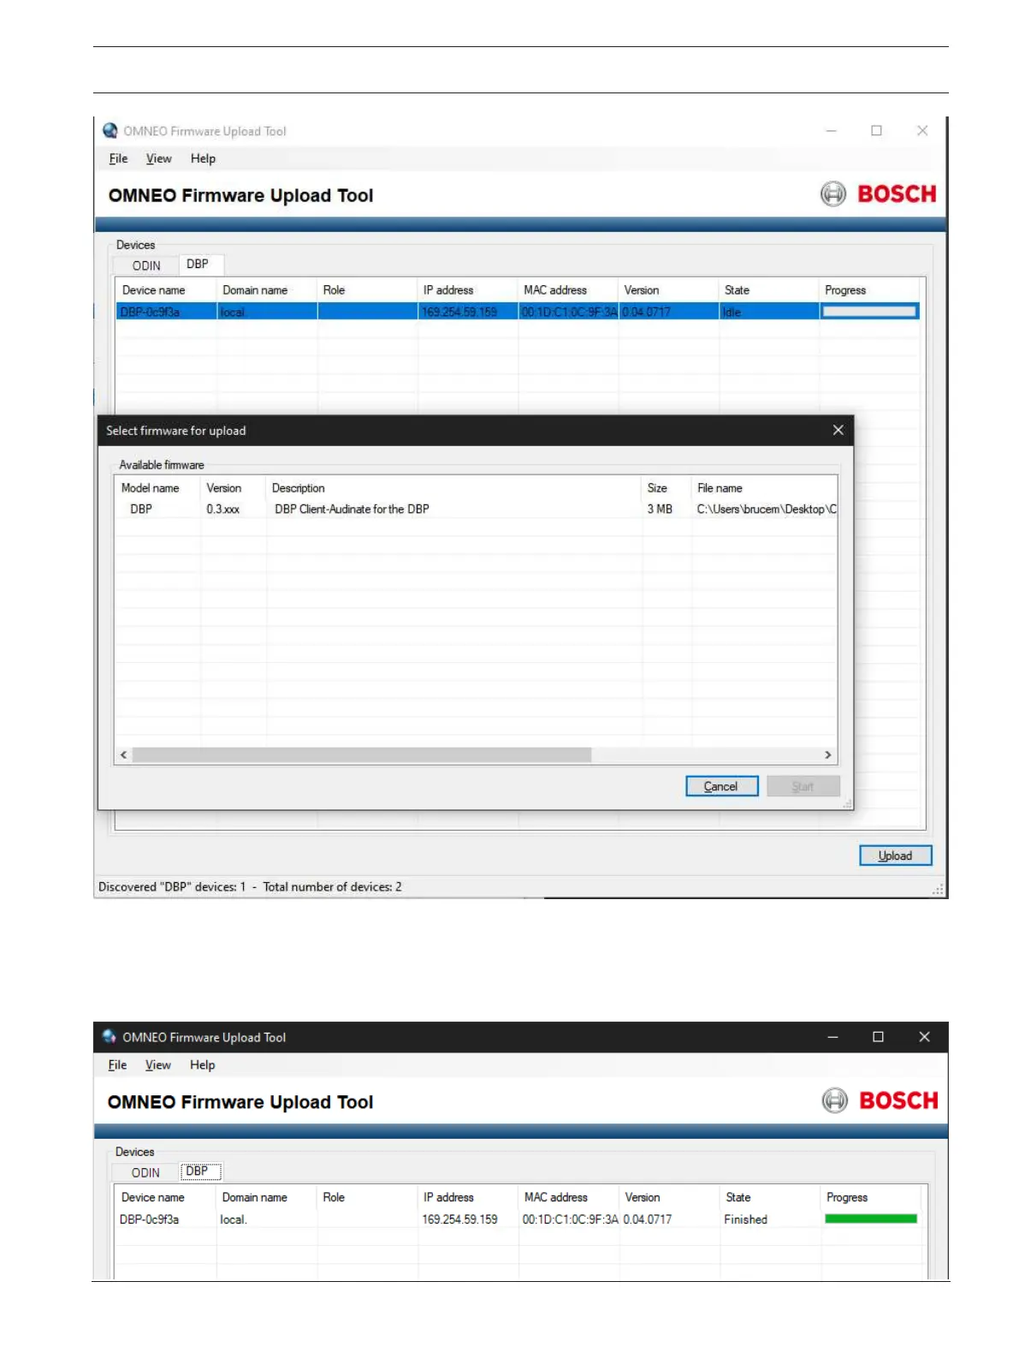Click firmware size 3 MB cell

(x=660, y=509)
